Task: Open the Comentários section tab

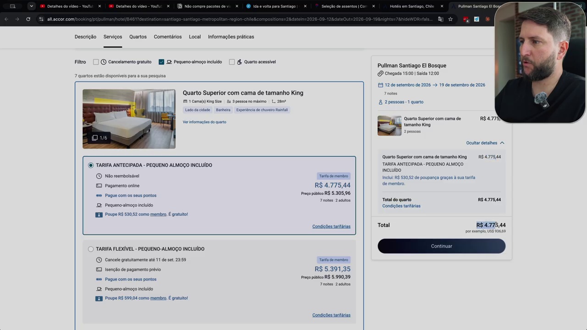Action: pos(168,37)
